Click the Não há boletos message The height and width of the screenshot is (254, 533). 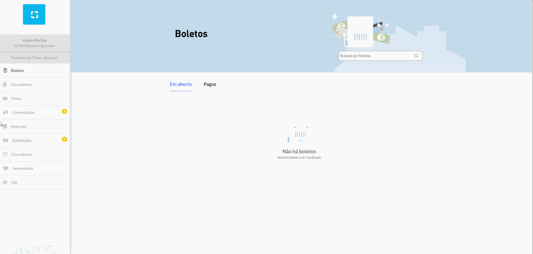pyautogui.click(x=299, y=151)
